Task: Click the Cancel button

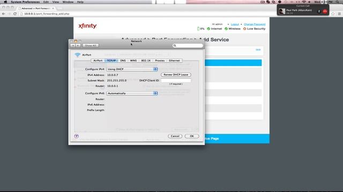Action: point(175,136)
